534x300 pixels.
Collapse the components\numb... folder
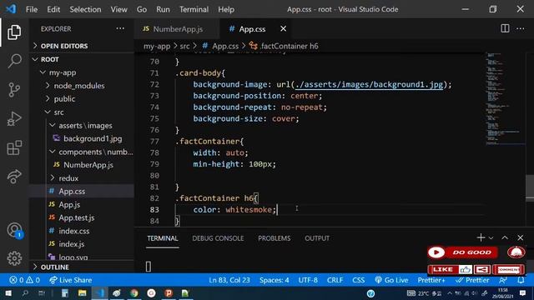pyautogui.click(x=95, y=152)
